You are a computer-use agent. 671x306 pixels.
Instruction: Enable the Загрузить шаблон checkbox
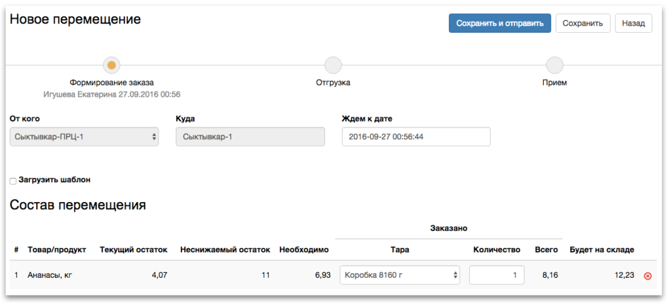[x=13, y=181]
